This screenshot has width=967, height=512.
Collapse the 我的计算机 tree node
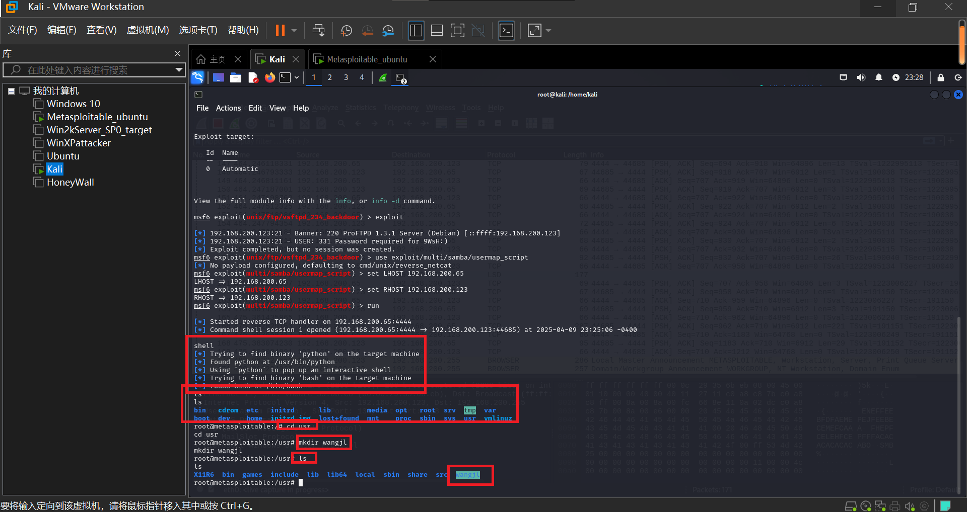coord(12,91)
